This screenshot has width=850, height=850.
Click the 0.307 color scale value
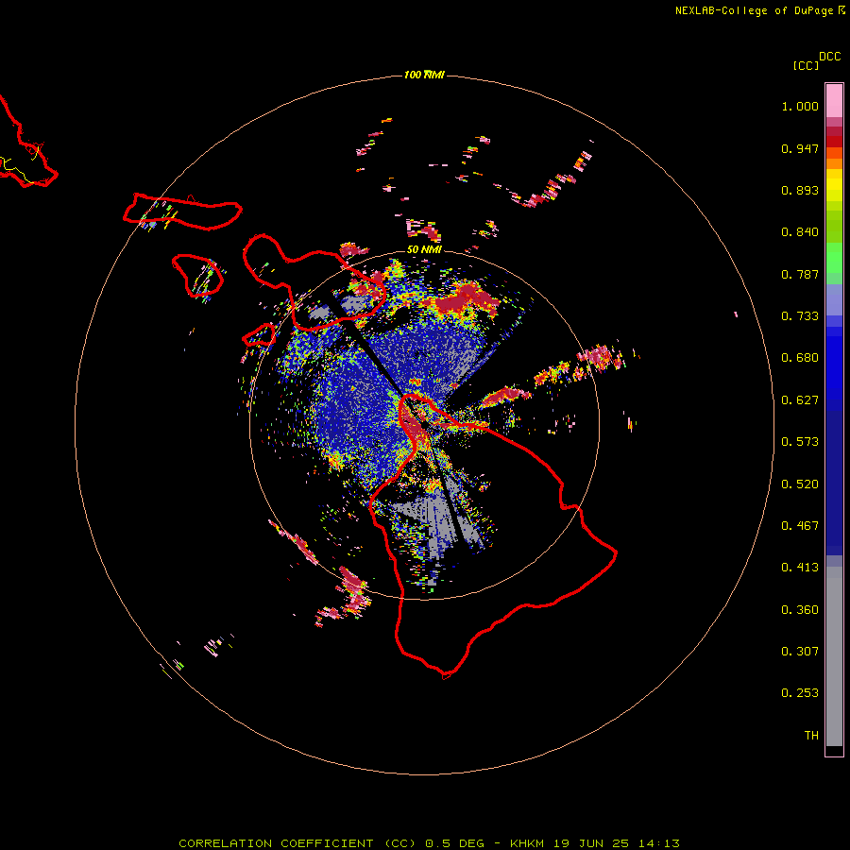pyautogui.click(x=800, y=652)
